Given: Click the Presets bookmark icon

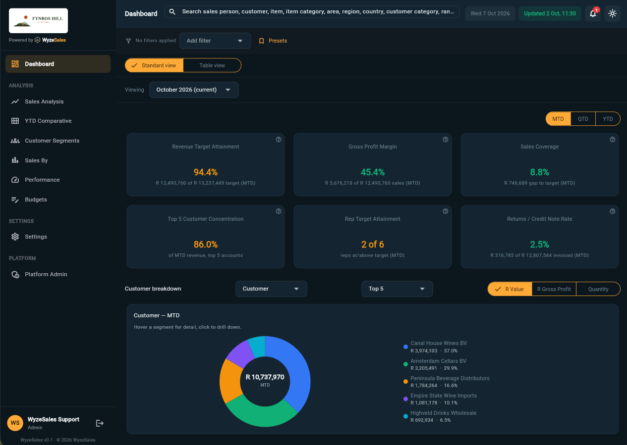Looking at the screenshot, I should (x=262, y=41).
